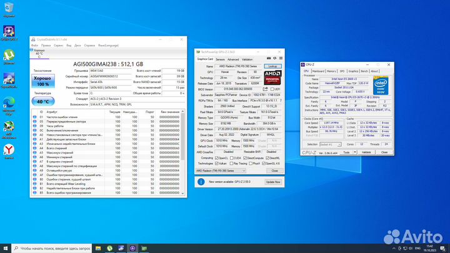Image resolution: width=450 pixels, height=253 pixels.
Task: Open the Файл menu in CrystalDiskInfo
Action: [34, 46]
